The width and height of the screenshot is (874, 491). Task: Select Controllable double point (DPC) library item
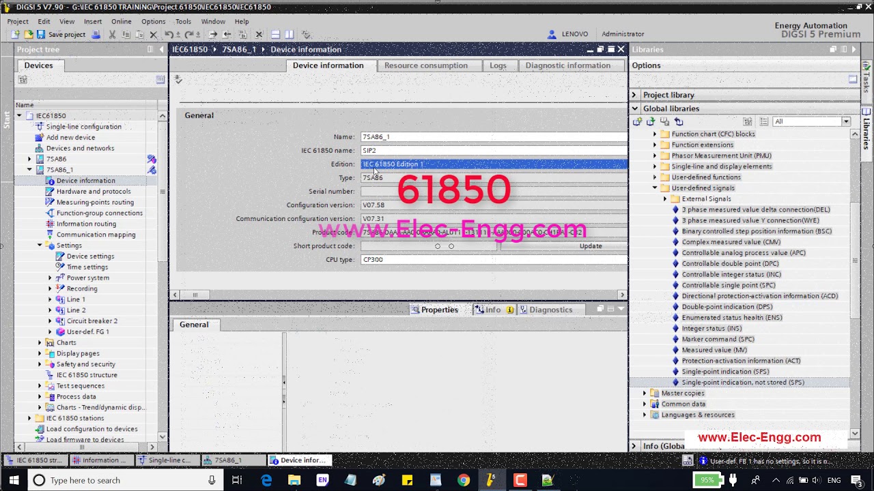(730, 263)
